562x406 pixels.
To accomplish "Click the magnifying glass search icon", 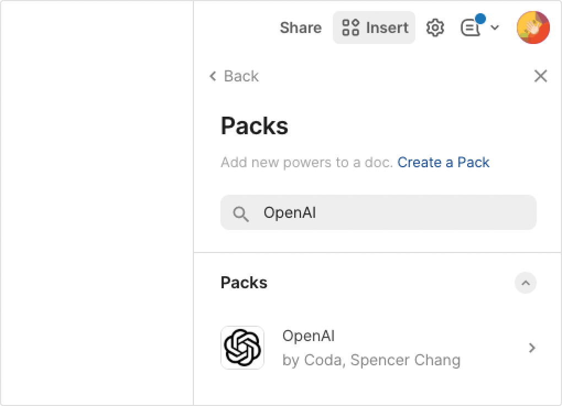I will click(x=241, y=213).
